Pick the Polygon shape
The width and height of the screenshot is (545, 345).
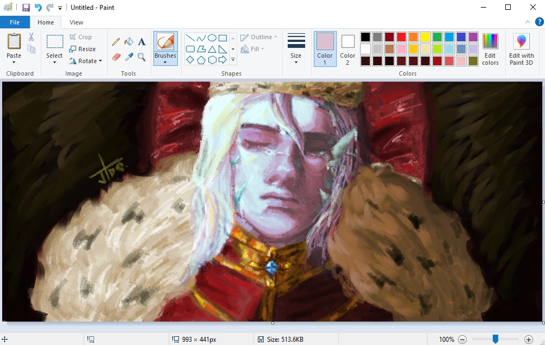201,49
